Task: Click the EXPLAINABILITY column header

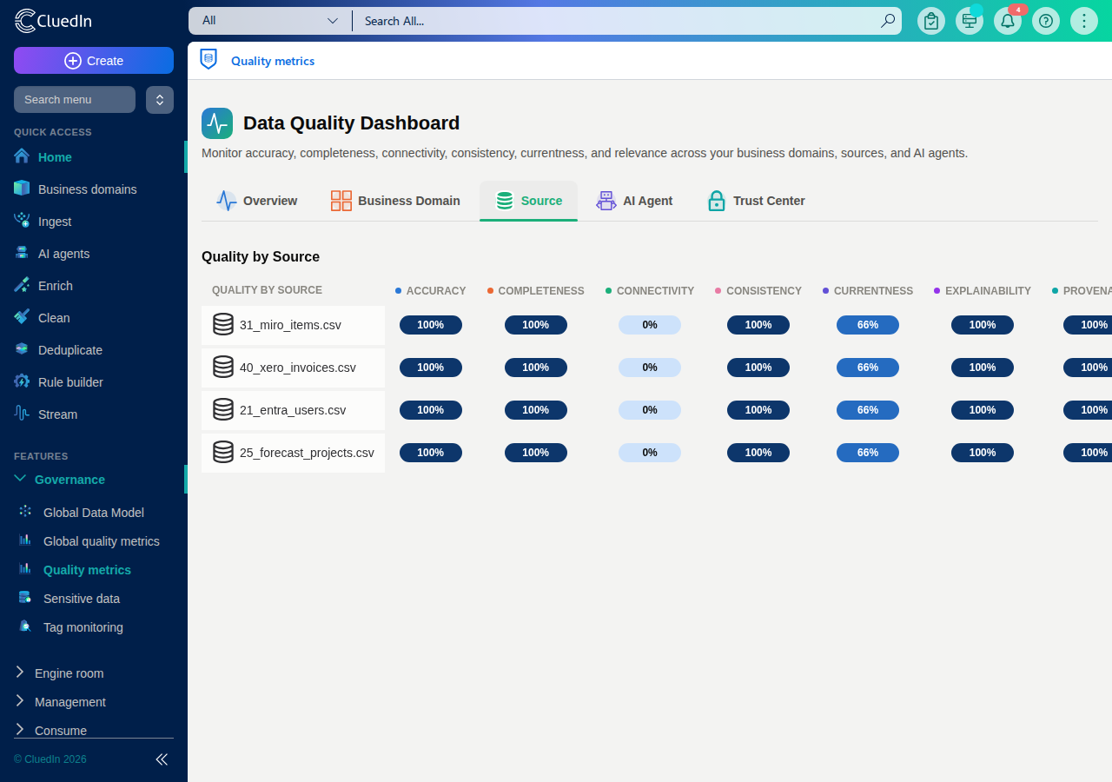Action: click(x=983, y=291)
